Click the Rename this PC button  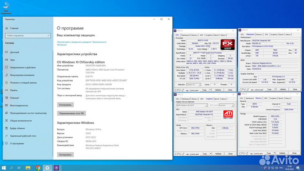(71, 113)
